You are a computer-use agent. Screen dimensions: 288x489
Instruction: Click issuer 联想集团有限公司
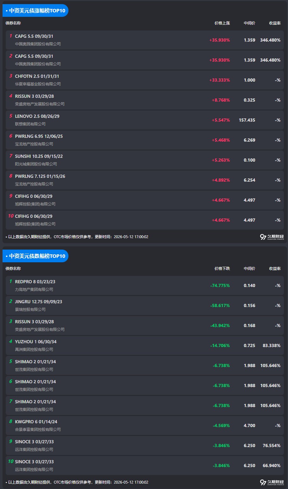30,124
